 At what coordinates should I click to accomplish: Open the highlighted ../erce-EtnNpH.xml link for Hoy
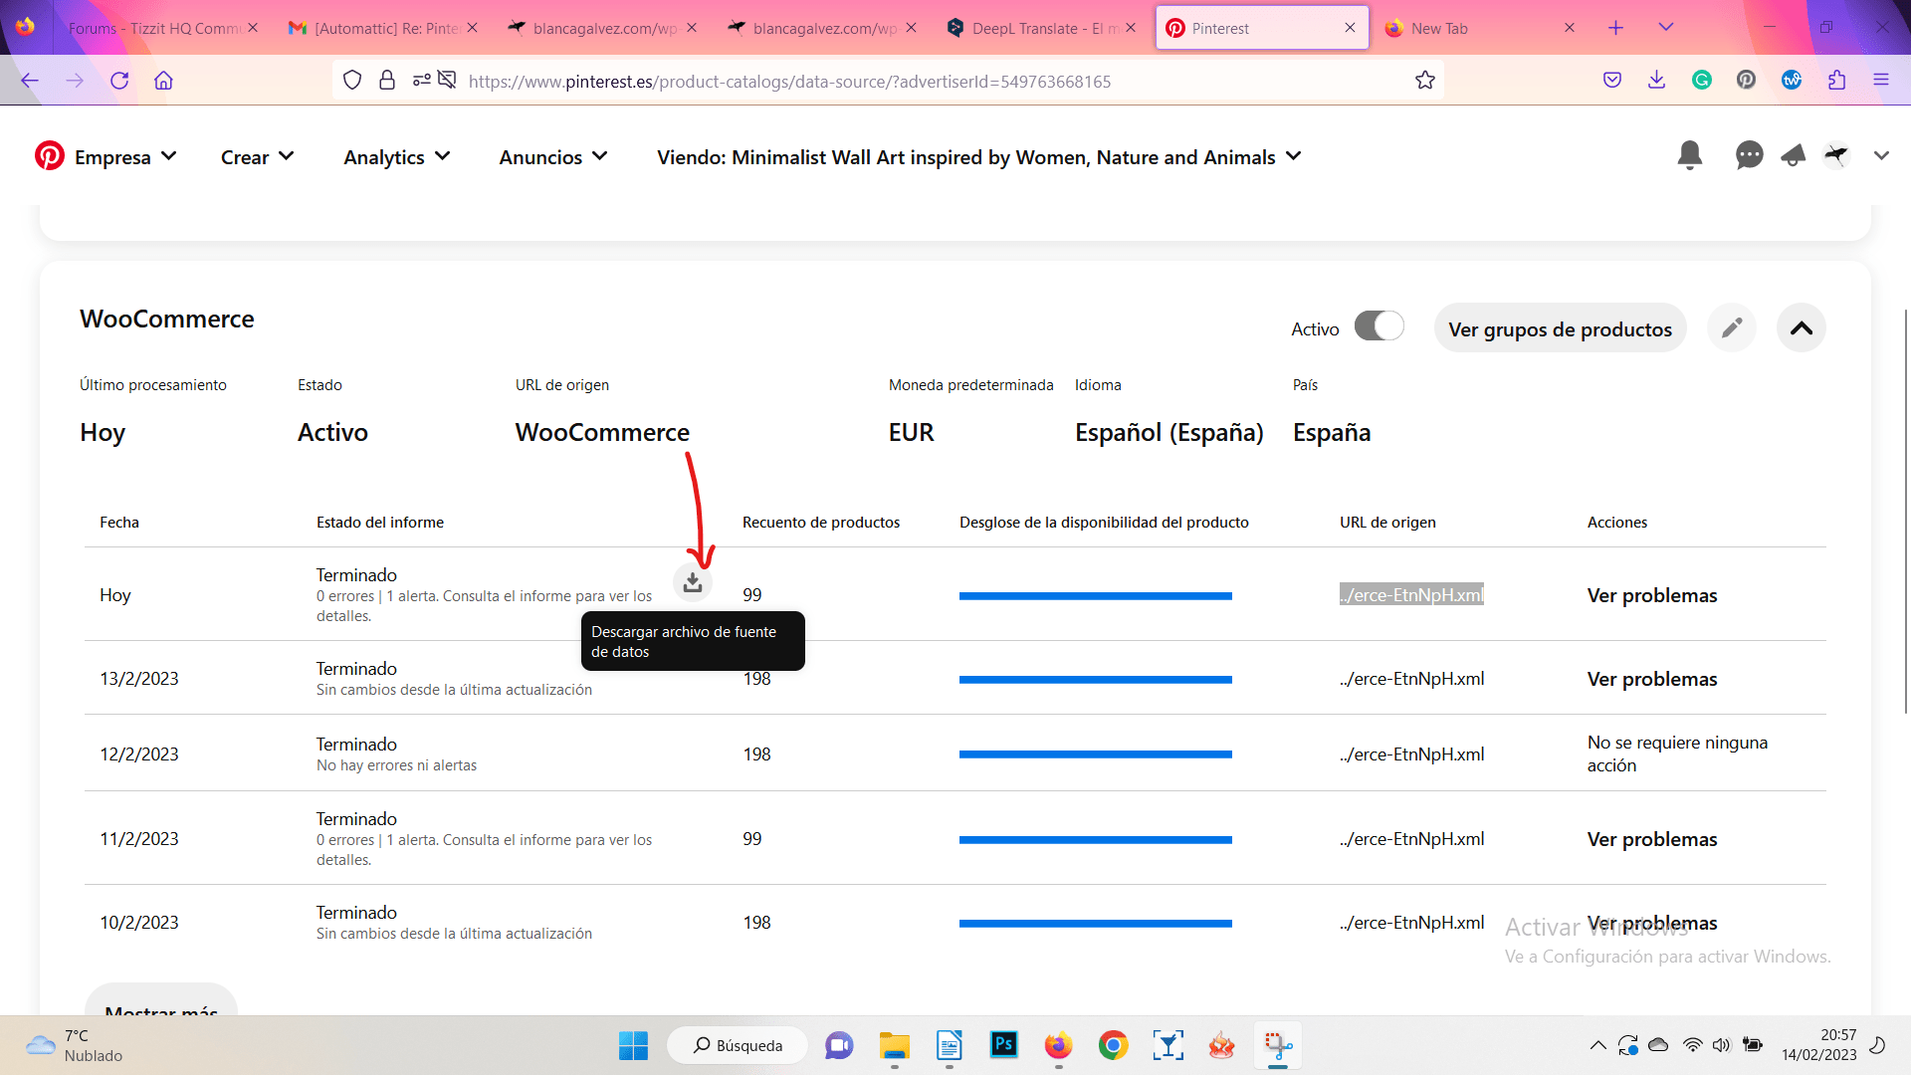(x=1411, y=595)
